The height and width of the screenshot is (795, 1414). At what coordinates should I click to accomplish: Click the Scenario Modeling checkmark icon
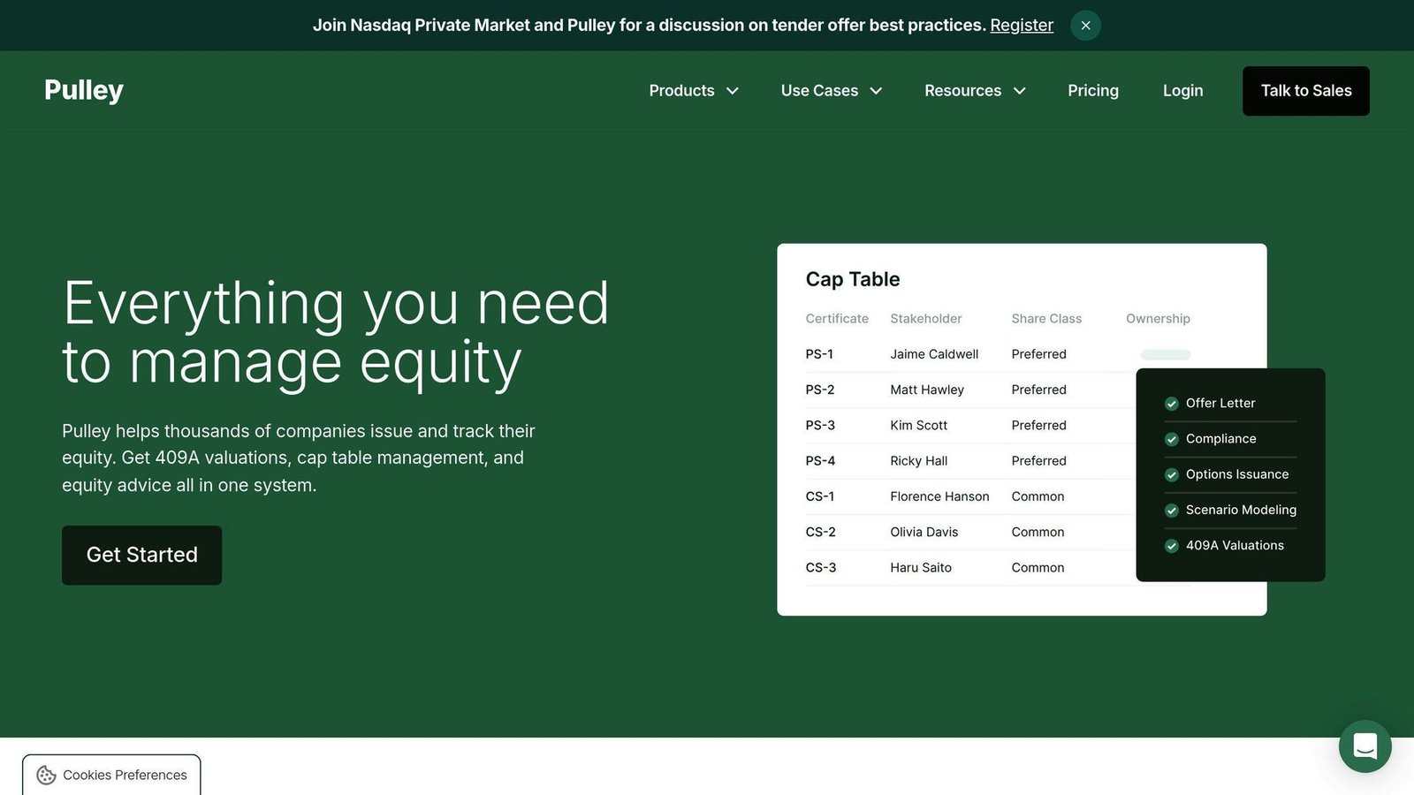click(x=1172, y=511)
